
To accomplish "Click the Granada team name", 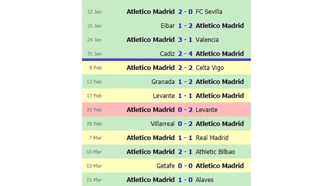I will 163,82.
